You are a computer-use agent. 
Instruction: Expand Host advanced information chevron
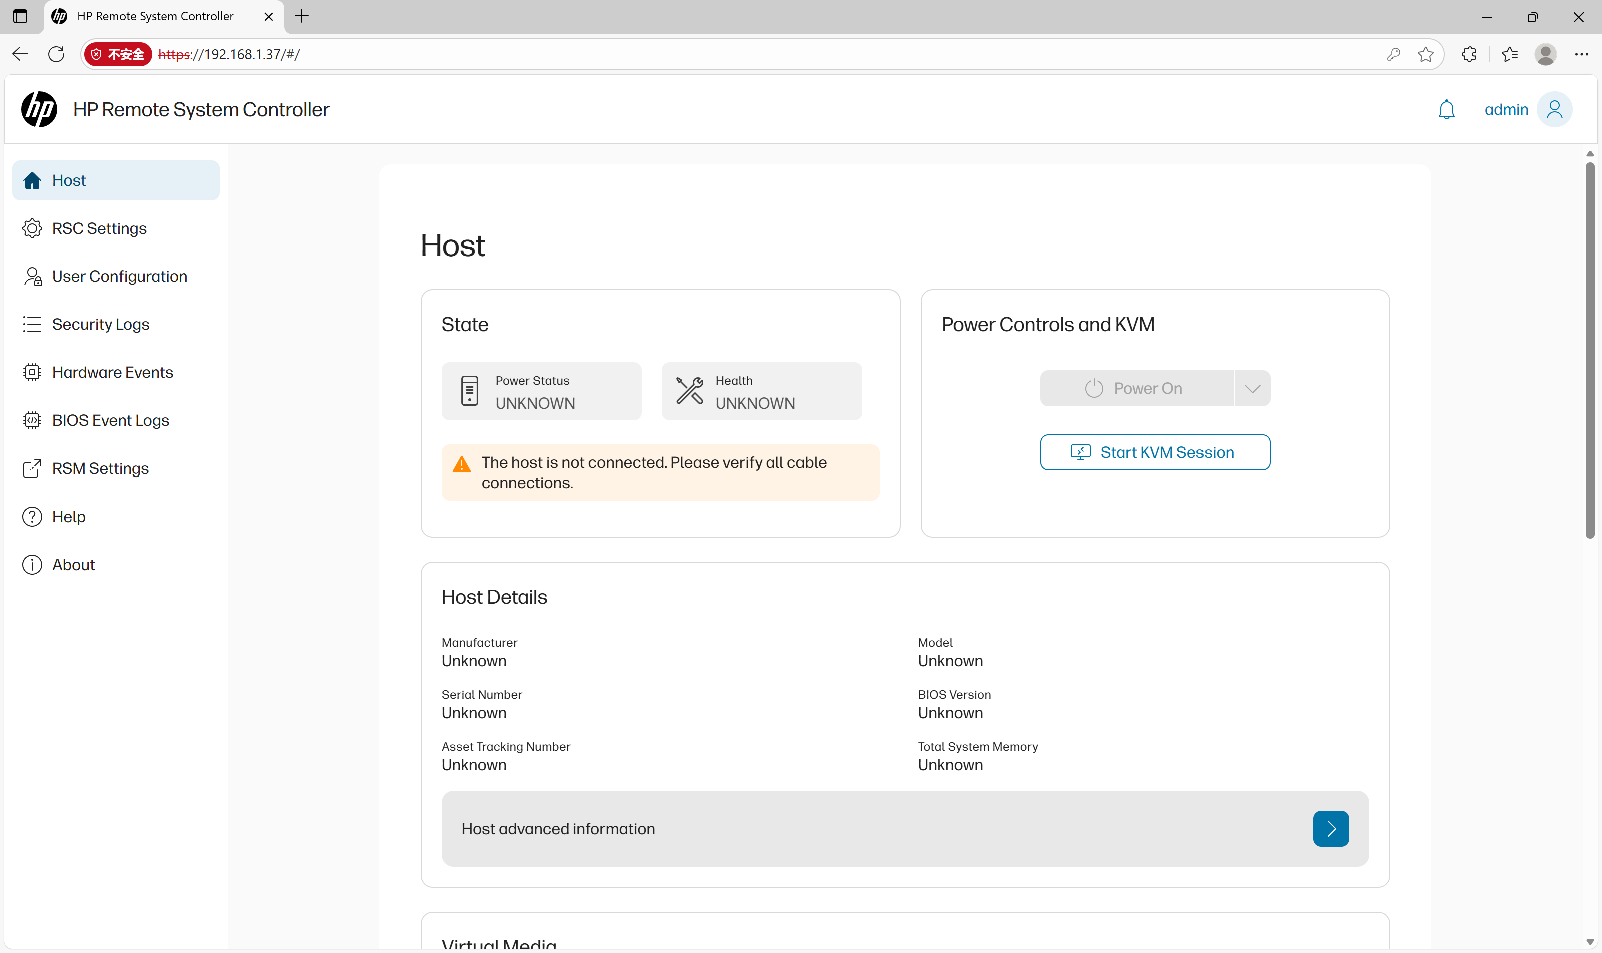(1330, 828)
